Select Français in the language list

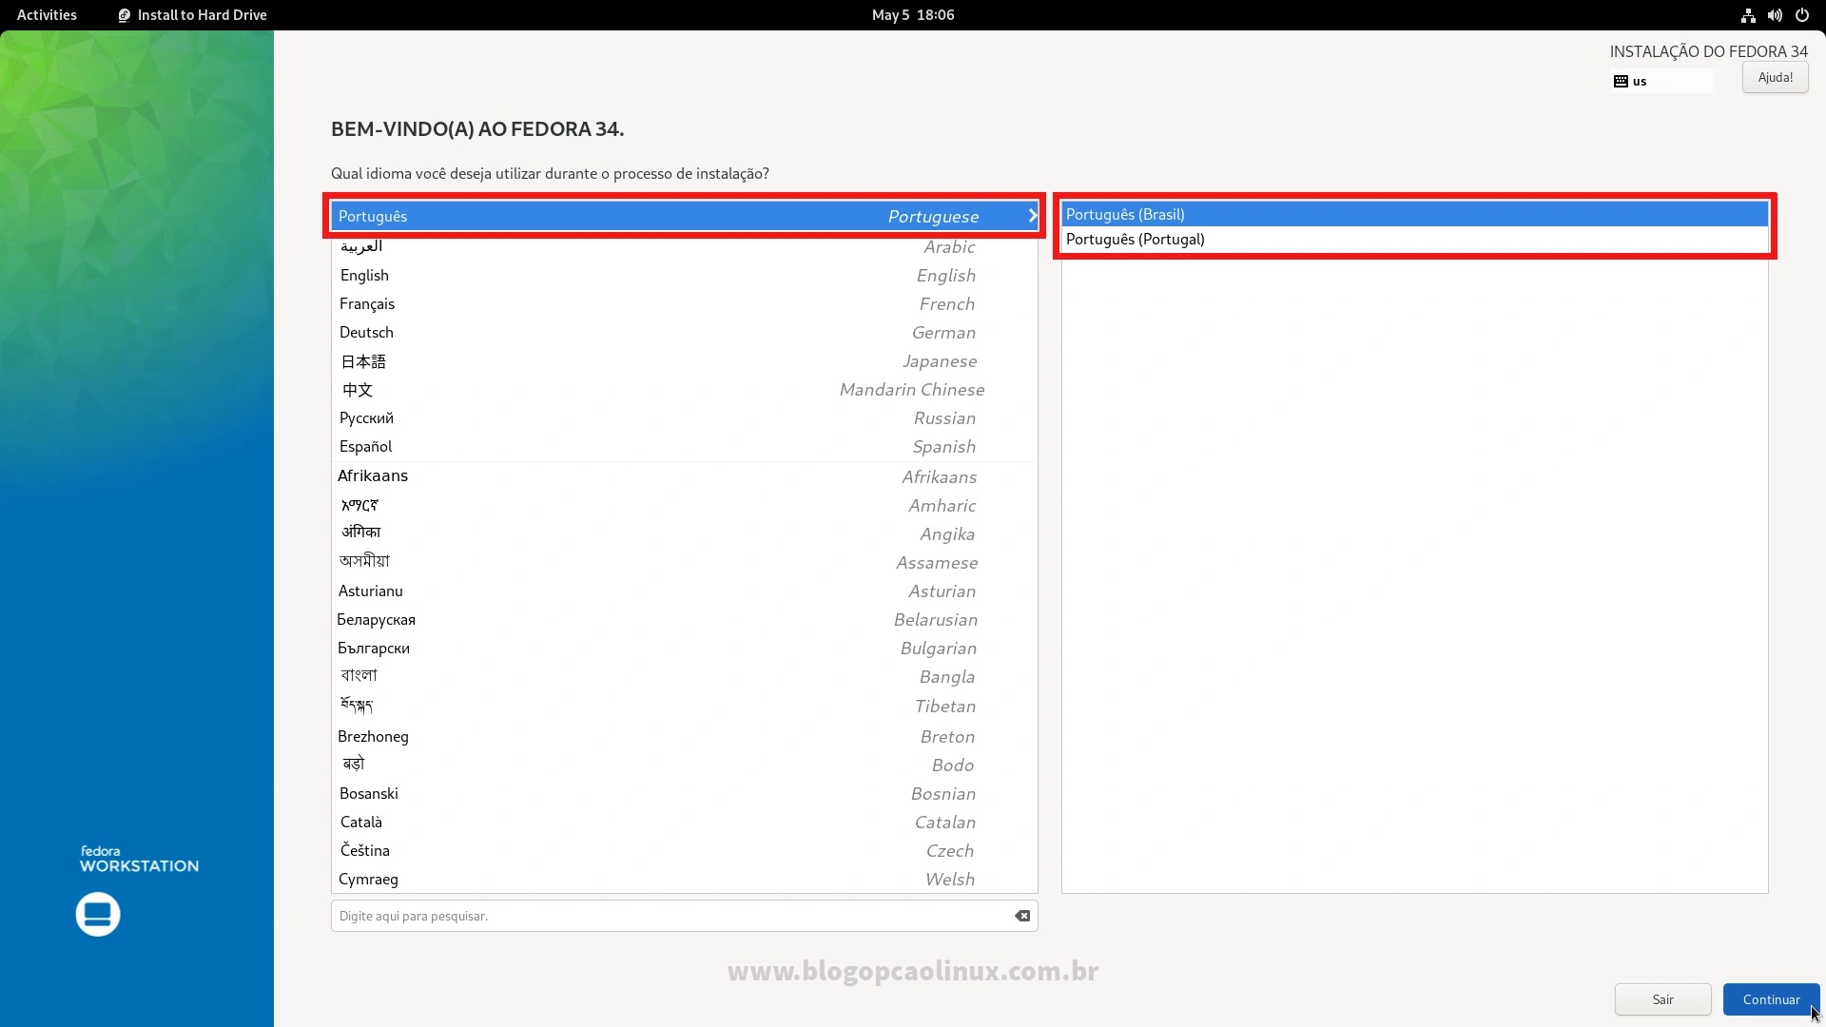coord(684,303)
